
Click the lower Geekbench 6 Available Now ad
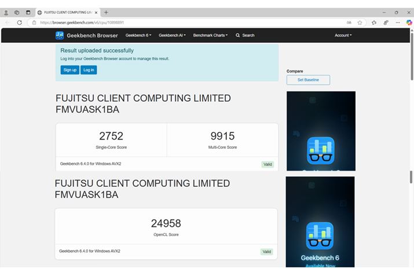[320, 222]
